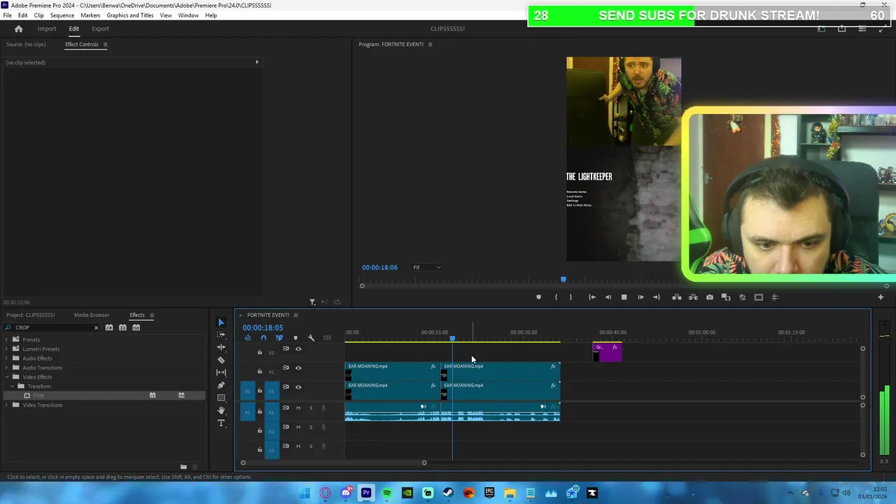Click the Extract button in Program monitor
Viewport: 896px width, 504px height.
click(693, 297)
